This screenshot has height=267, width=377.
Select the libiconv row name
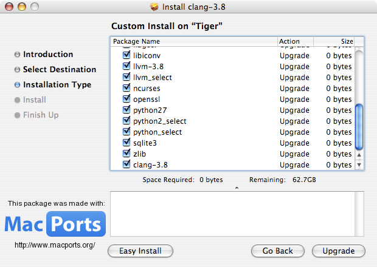[x=147, y=56]
